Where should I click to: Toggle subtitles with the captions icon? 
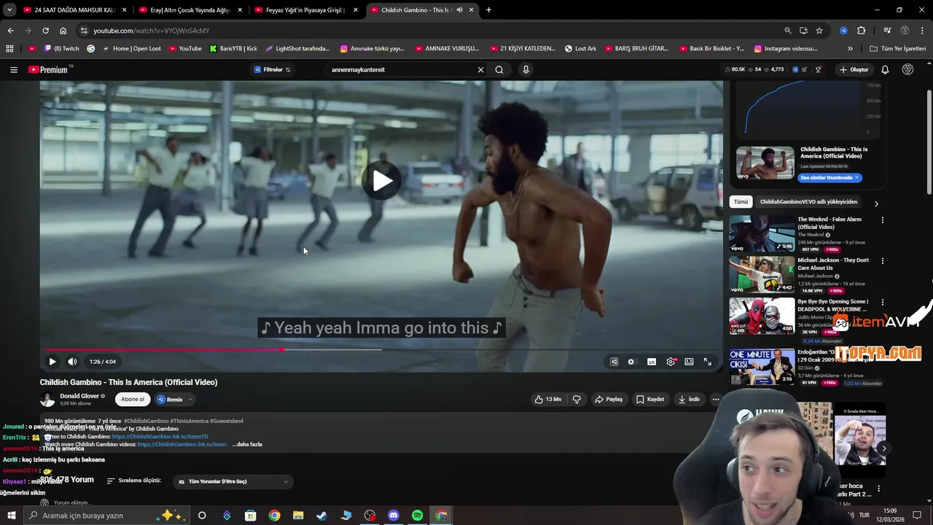(652, 362)
